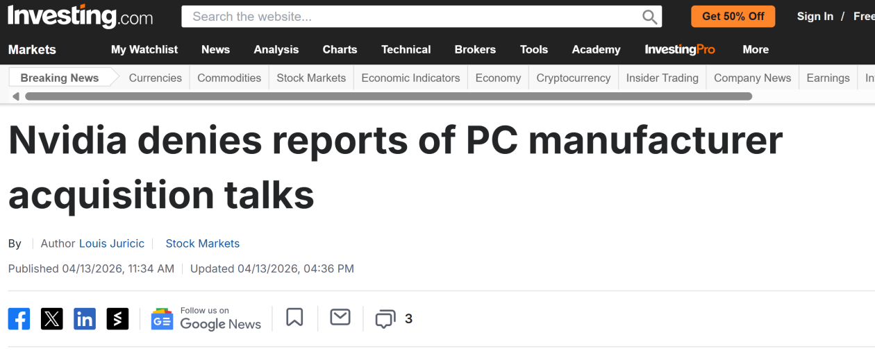Share article on Facebook
875x360 pixels.
point(19,318)
